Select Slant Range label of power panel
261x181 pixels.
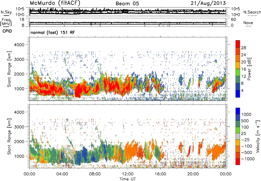9,69
